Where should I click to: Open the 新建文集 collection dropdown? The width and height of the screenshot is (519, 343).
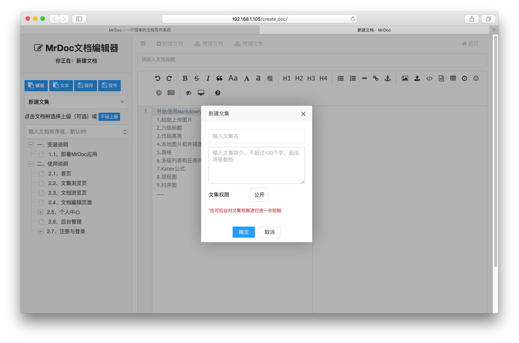pyautogui.click(x=76, y=102)
